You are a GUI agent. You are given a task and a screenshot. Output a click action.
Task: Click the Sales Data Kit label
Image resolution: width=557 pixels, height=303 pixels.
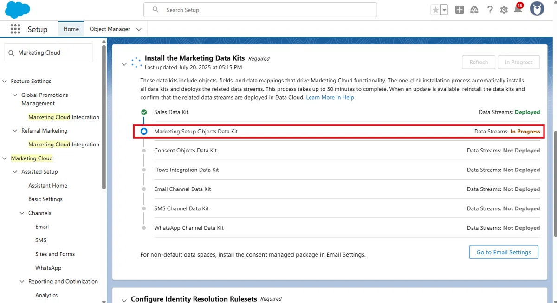coord(171,112)
